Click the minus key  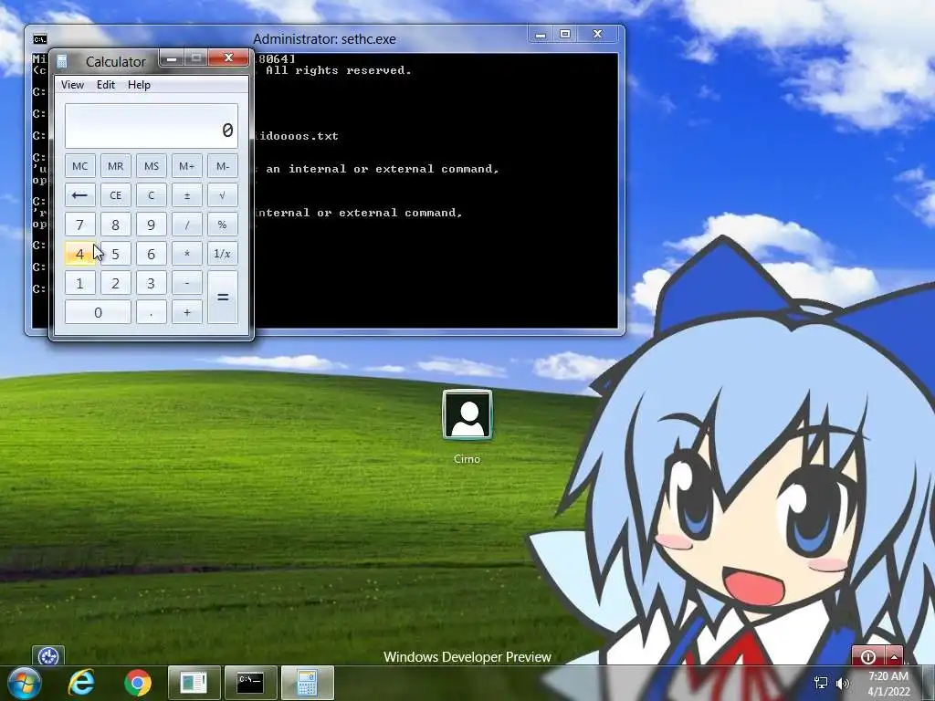tap(186, 283)
